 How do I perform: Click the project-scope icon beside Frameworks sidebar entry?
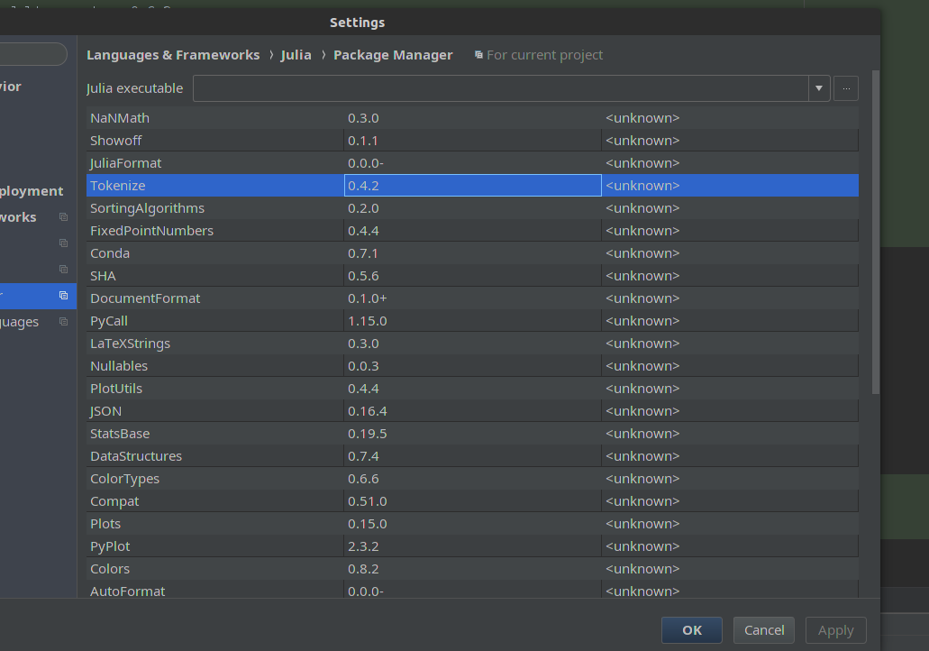(63, 216)
